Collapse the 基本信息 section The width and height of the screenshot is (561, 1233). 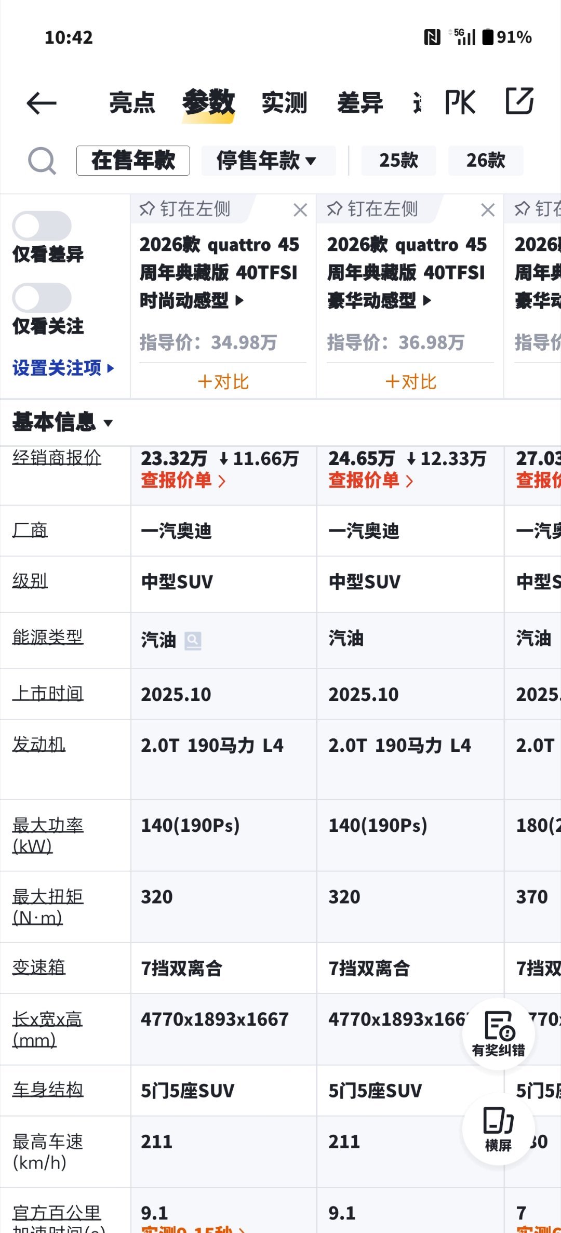click(x=62, y=422)
